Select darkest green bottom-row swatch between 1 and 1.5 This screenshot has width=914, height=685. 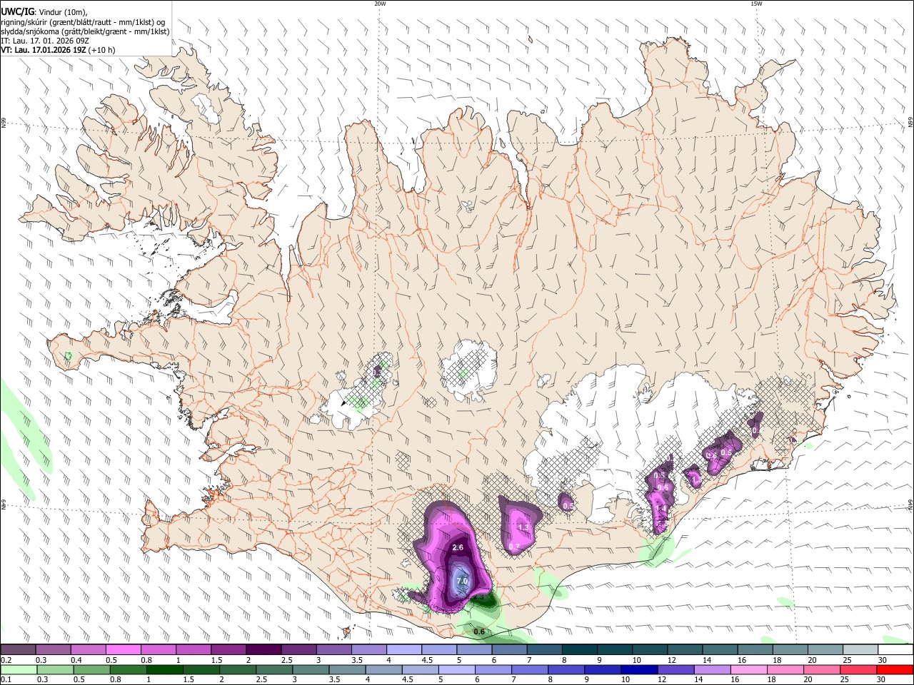click(164, 669)
